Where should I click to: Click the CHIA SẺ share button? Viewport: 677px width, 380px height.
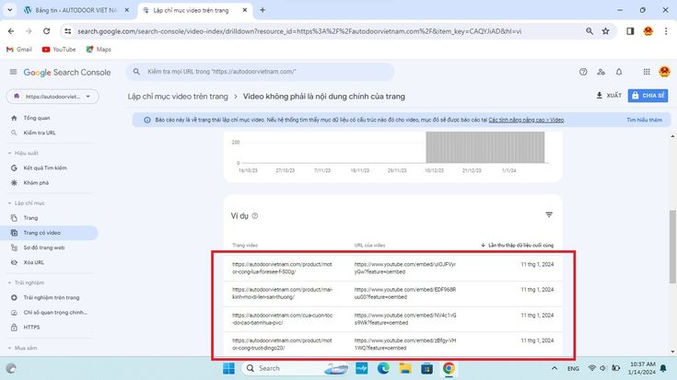tap(648, 96)
